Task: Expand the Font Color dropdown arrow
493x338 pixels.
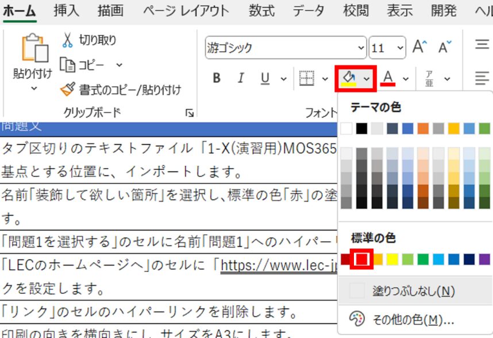Action: (406, 79)
